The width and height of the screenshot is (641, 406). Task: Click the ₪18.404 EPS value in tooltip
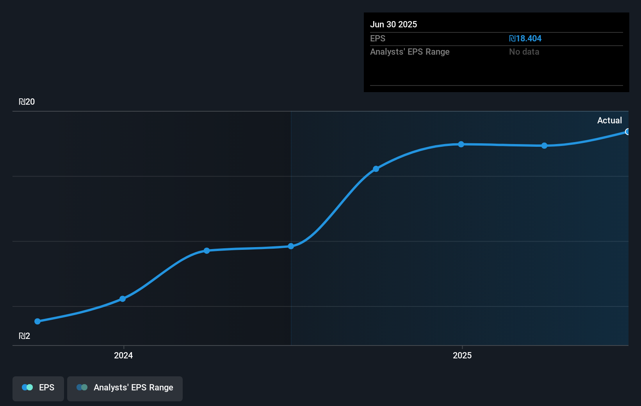pyautogui.click(x=525, y=39)
